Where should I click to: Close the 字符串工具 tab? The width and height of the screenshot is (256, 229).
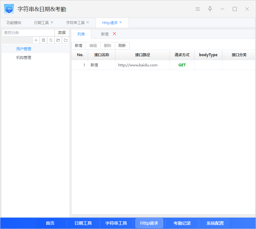(x=88, y=23)
